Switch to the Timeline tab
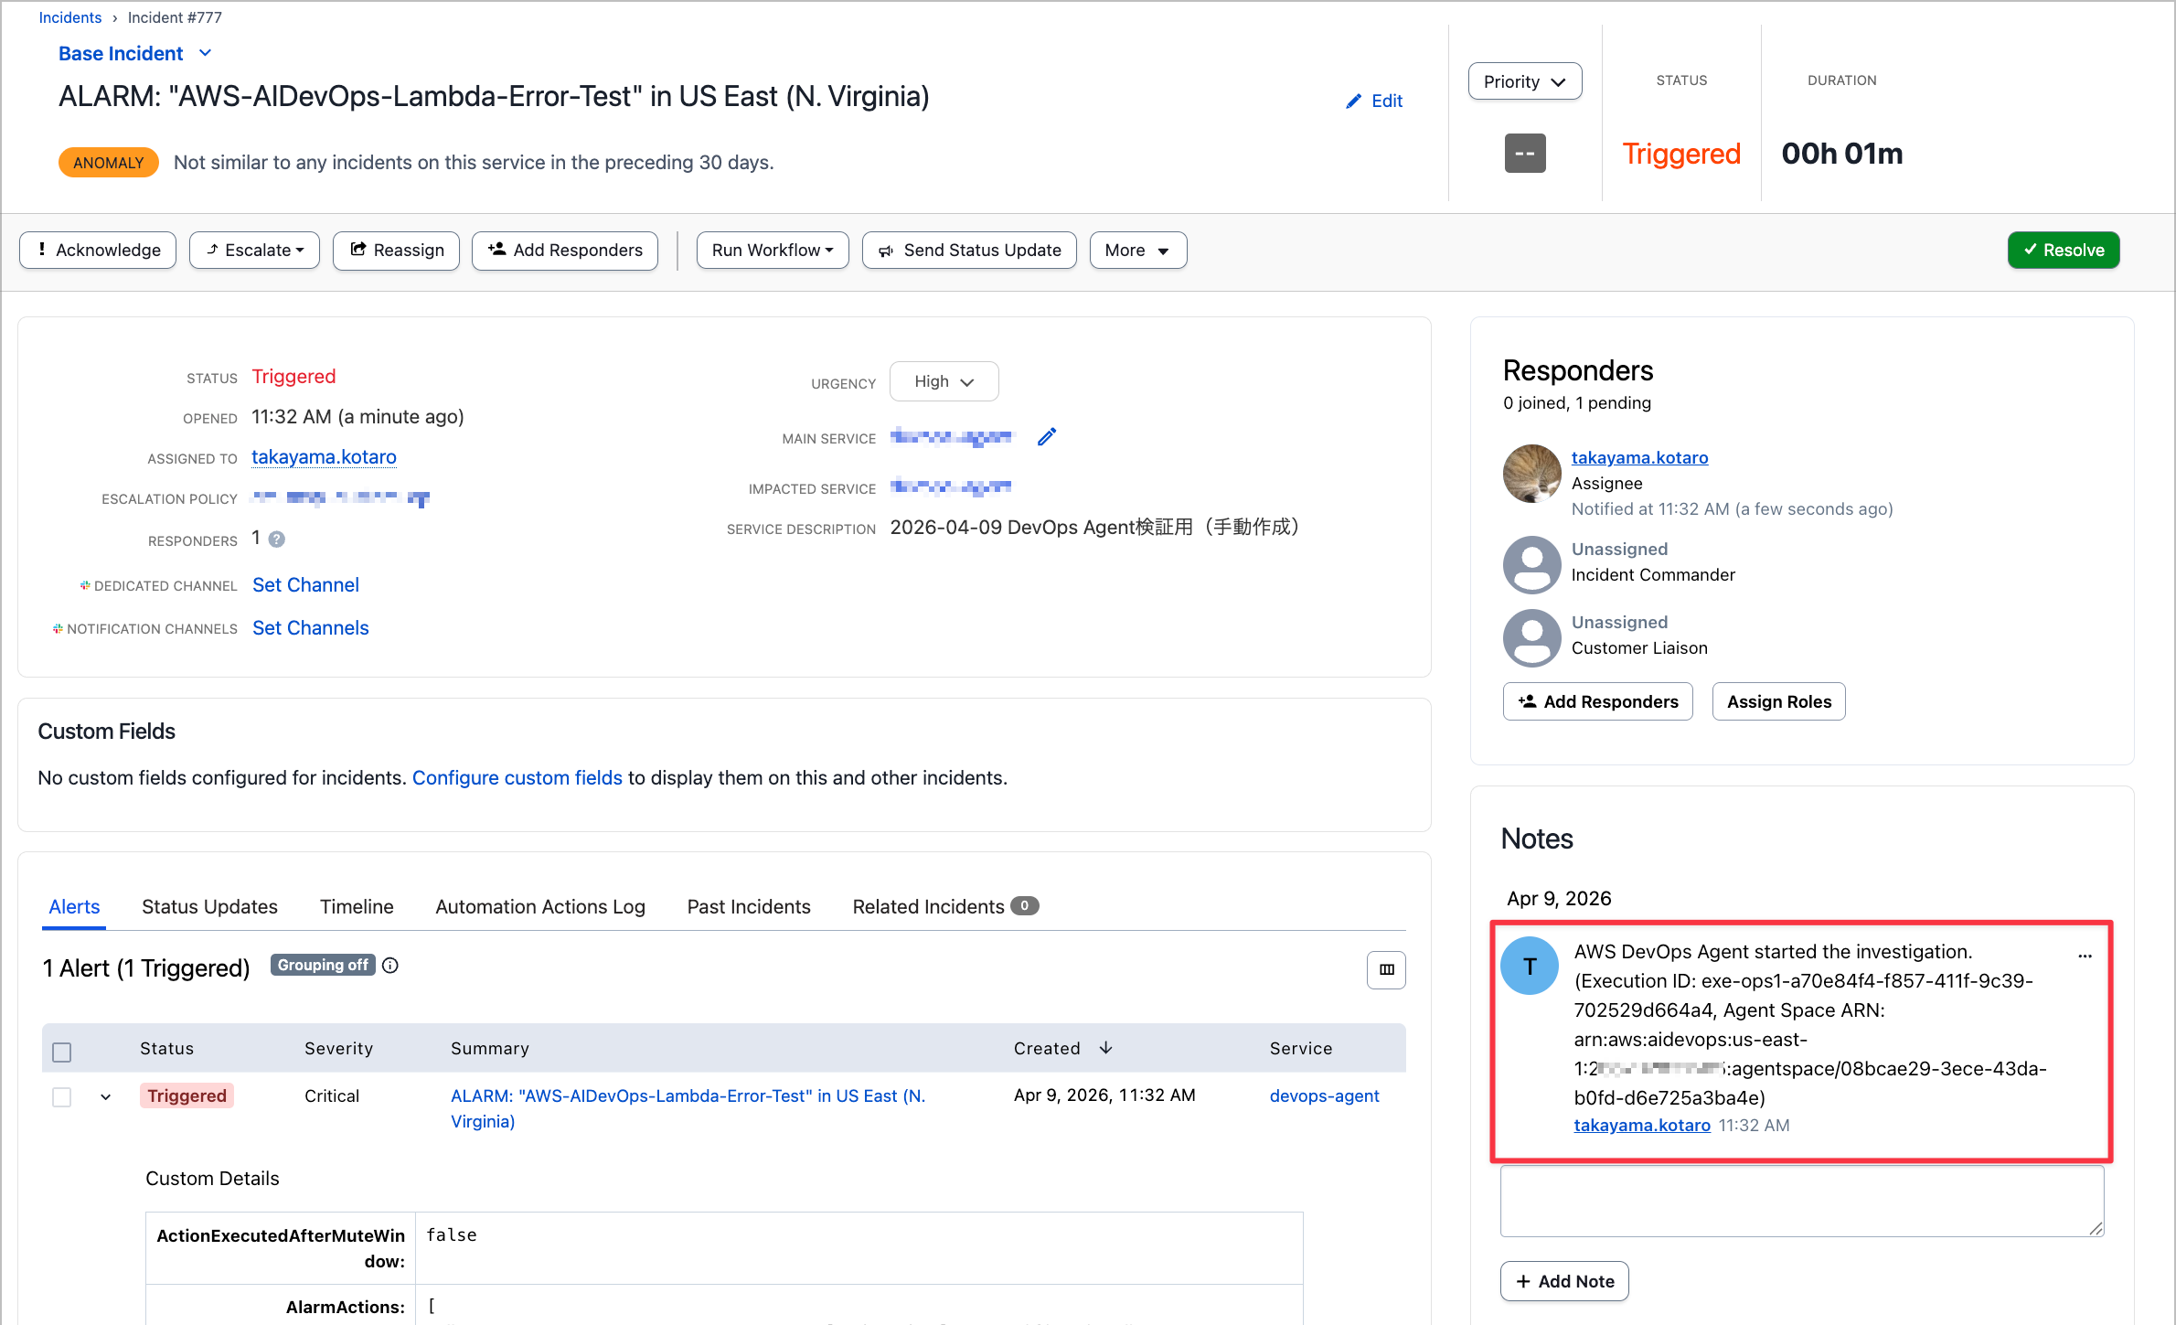Image resolution: width=2176 pixels, height=1325 pixels. pos(357,906)
